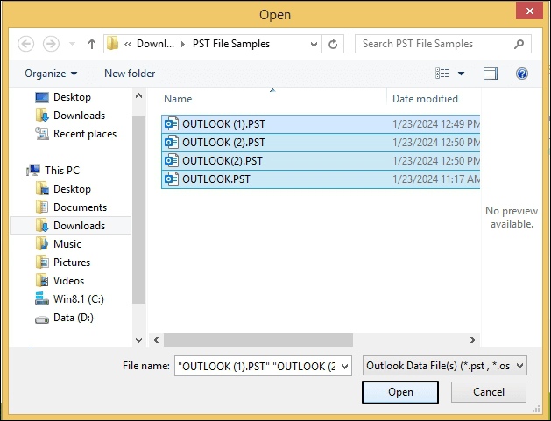
Task: Open the Organize menu
Action: (51, 74)
